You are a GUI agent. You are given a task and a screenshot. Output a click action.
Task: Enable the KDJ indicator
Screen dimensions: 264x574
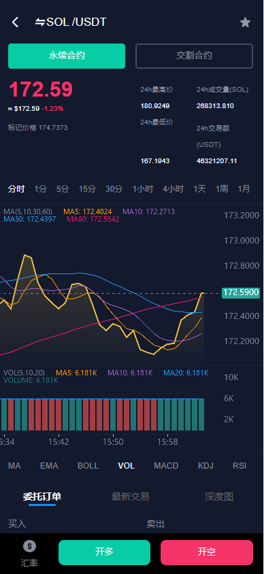[x=205, y=466]
